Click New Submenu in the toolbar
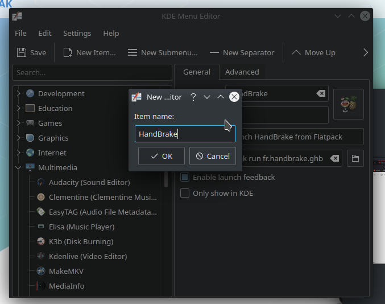The height and width of the screenshot is (304, 385). click(163, 52)
